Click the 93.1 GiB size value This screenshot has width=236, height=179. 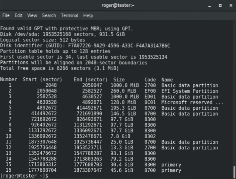coord(122,153)
